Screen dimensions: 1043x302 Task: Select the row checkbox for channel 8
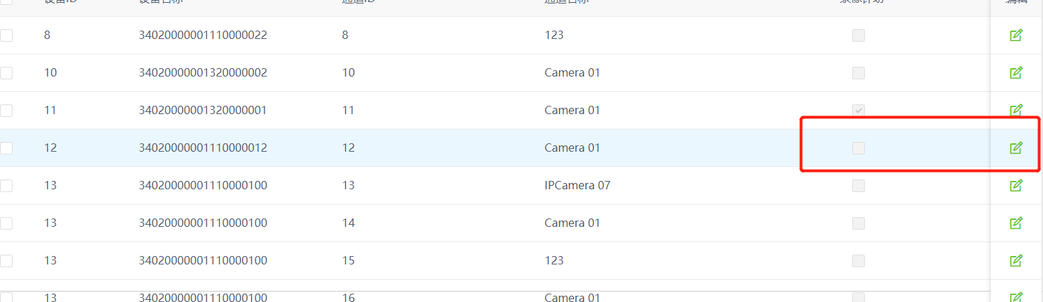click(6, 35)
